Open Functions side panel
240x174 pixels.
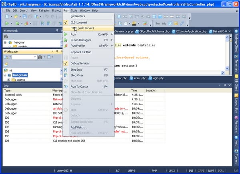point(236,124)
